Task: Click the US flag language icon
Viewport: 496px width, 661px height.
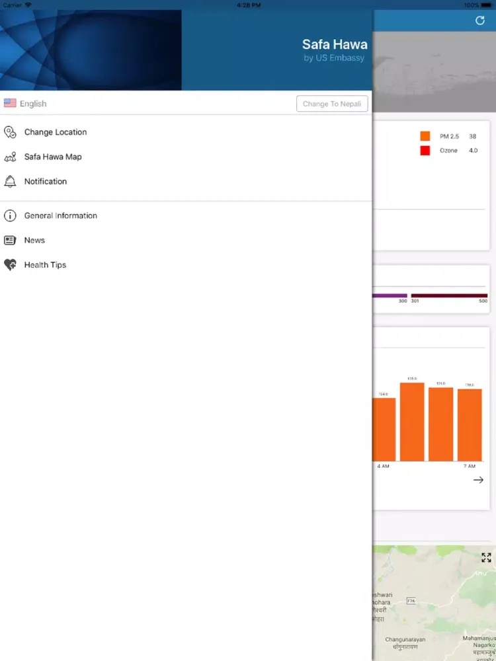Action: (x=10, y=103)
